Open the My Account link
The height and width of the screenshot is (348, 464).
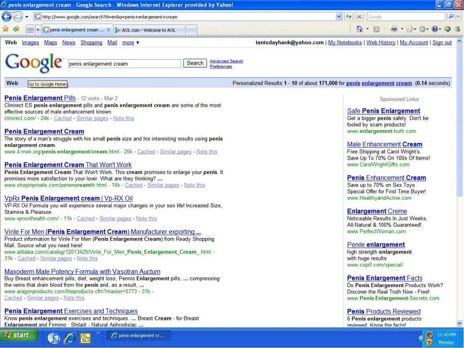click(414, 43)
